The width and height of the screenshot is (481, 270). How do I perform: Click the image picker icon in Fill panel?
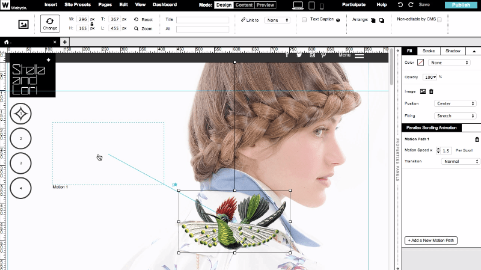423,91
